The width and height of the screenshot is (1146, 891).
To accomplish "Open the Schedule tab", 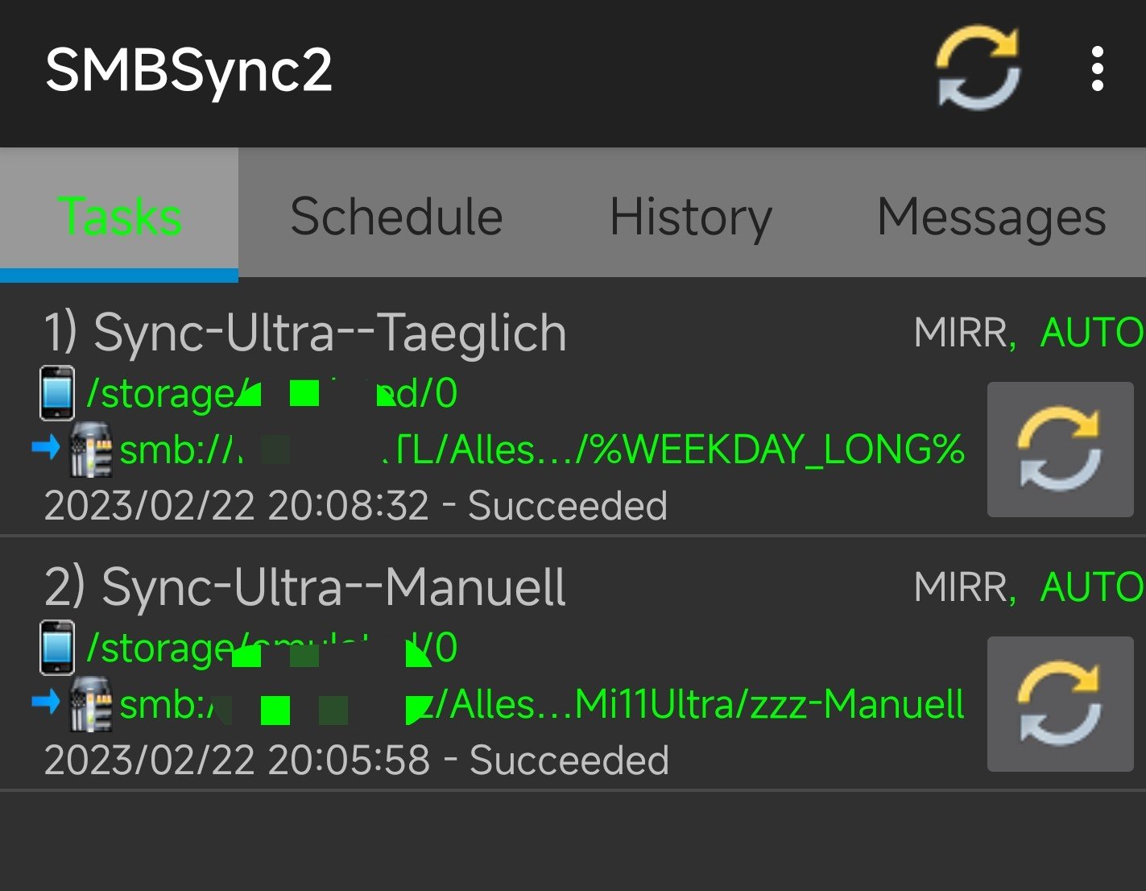I will pyautogui.click(x=396, y=216).
